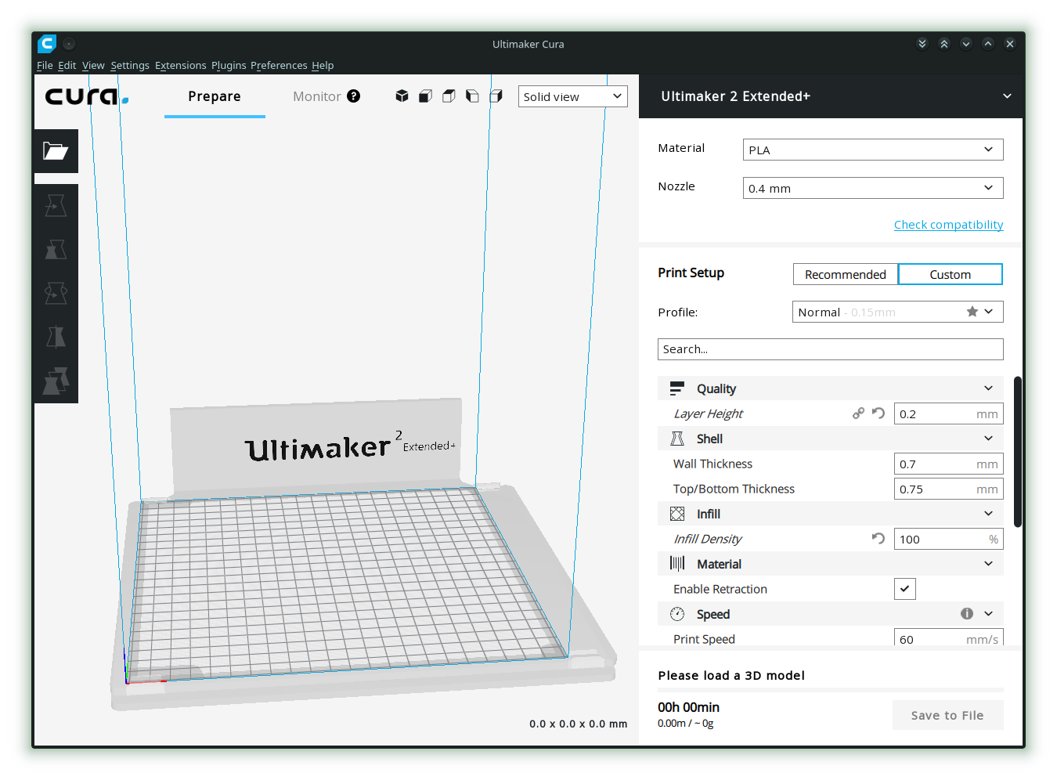Open the Preferences menu
Image resolution: width=1057 pixels, height=780 pixels.
point(279,65)
